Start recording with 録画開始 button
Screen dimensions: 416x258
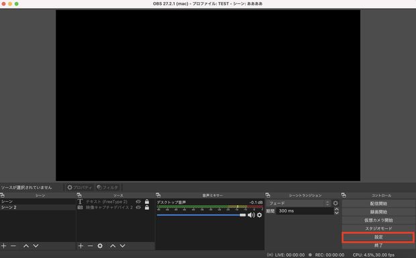[x=378, y=212]
